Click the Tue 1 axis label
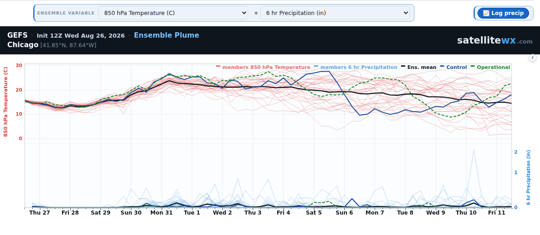 pyautogui.click(x=192, y=213)
